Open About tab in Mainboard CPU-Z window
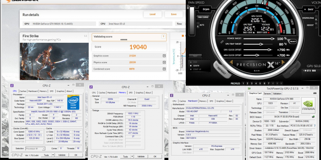The height and width of the screenshot is (160, 321). point(229,101)
